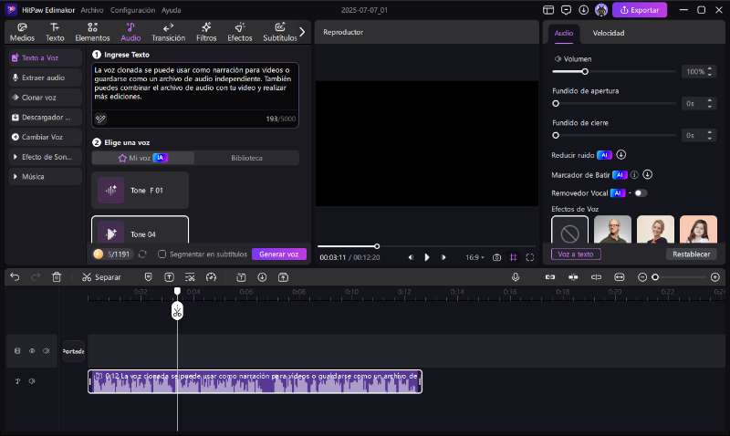
Task: Zoom out the timeline
Action: coord(642,277)
